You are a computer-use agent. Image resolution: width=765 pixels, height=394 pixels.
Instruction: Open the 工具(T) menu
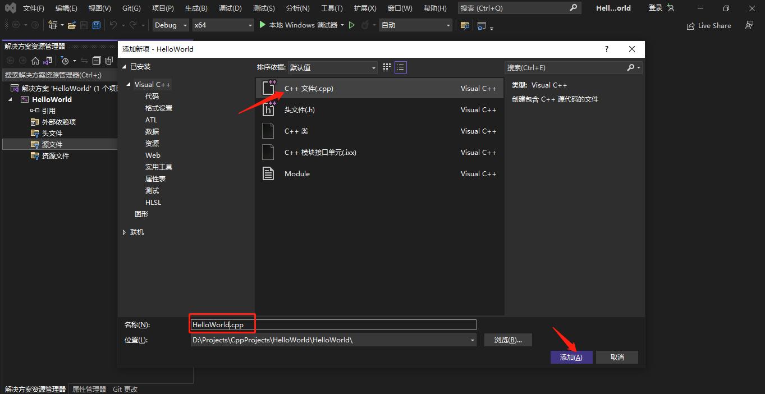331,8
